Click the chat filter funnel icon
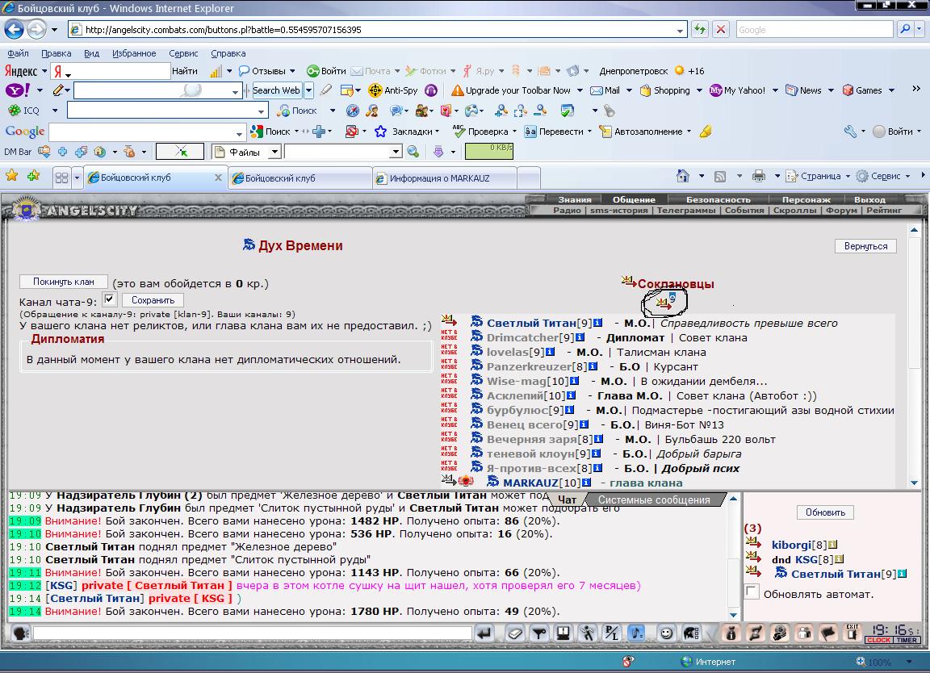The image size is (930, 673). pos(539,633)
